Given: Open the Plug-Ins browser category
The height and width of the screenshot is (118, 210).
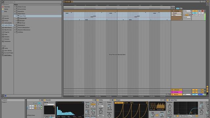Looking at the screenshot, I should pos(6,32).
